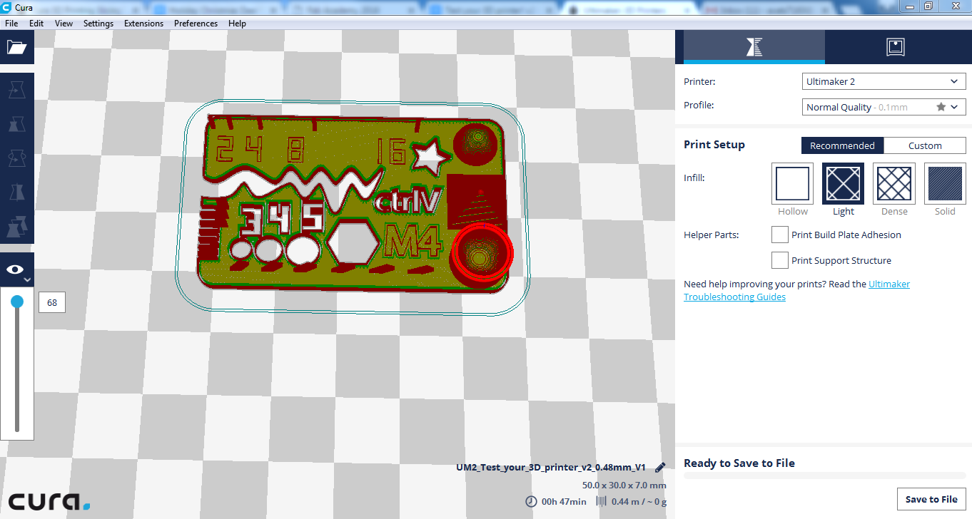Viewport: 972px width, 519px height.
Task: Open the Printer dropdown showing Ultimaker 2
Action: pyautogui.click(x=884, y=81)
